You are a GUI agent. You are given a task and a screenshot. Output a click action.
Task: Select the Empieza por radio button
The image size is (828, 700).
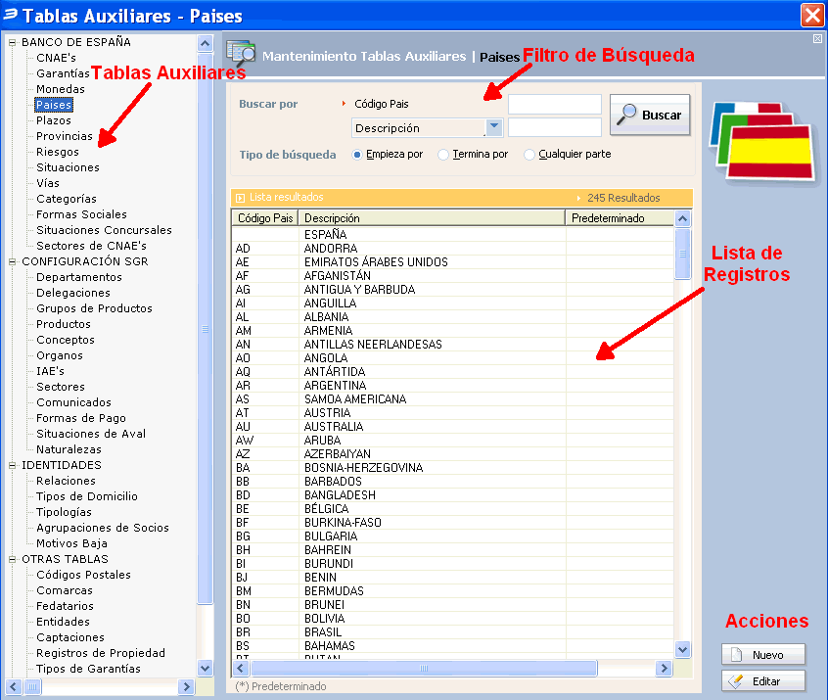[x=357, y=155]
